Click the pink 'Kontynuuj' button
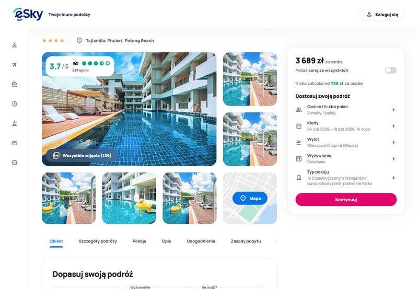The height and width of the screenshot is (289, 418). [x=346, y=200]
